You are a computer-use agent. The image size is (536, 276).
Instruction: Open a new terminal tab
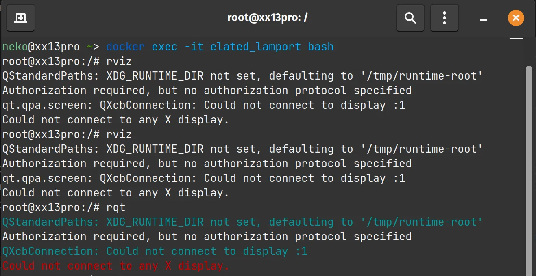pos(21,18)
